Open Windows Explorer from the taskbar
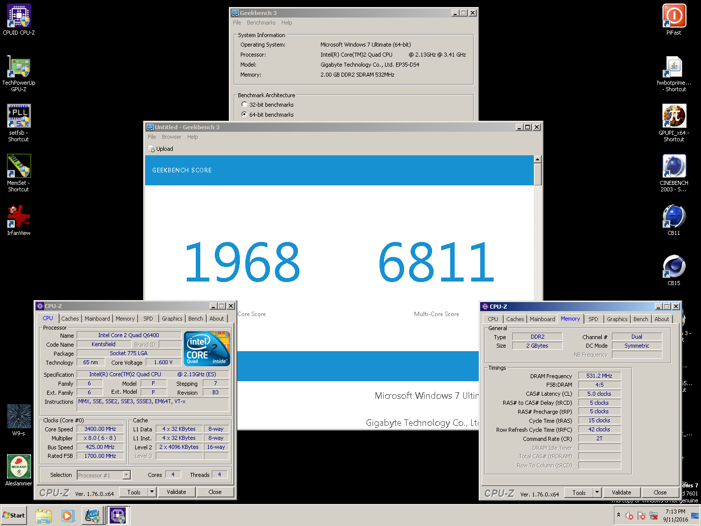Image resolution: width=701 pixels, height=526 pixels. click(44, 515)
